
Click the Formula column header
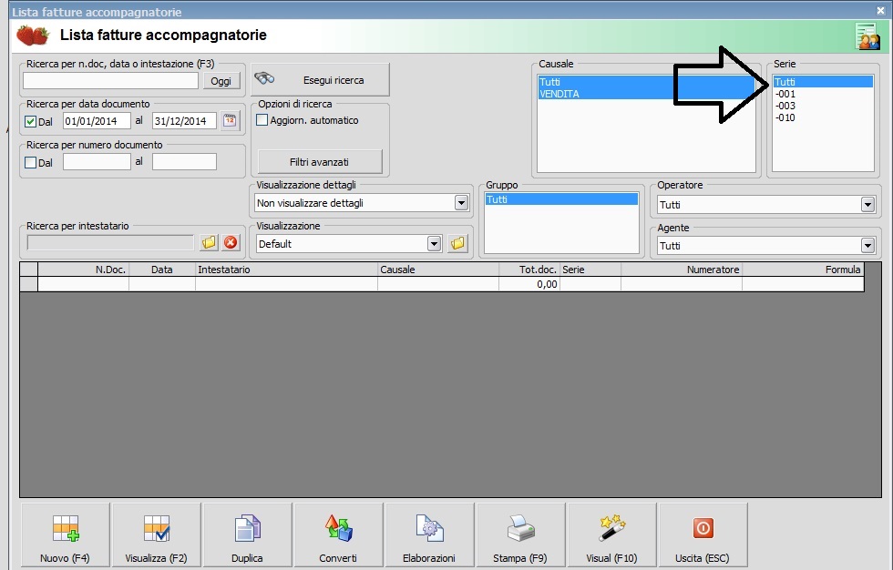click(x=803, y=270)
